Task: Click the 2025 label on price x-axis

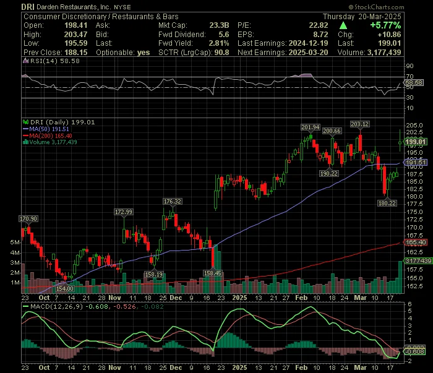Action: 239,298
